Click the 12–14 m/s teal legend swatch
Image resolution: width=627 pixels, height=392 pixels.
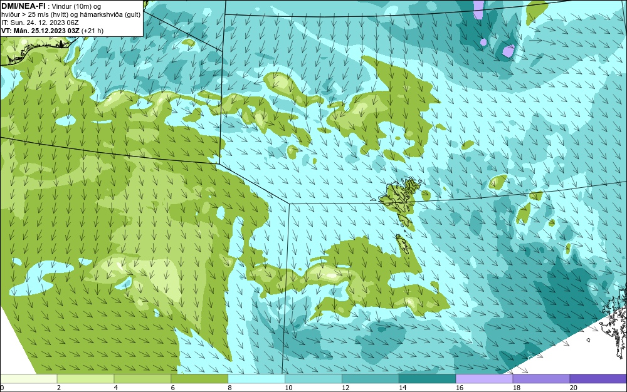(x=371, y=378)
